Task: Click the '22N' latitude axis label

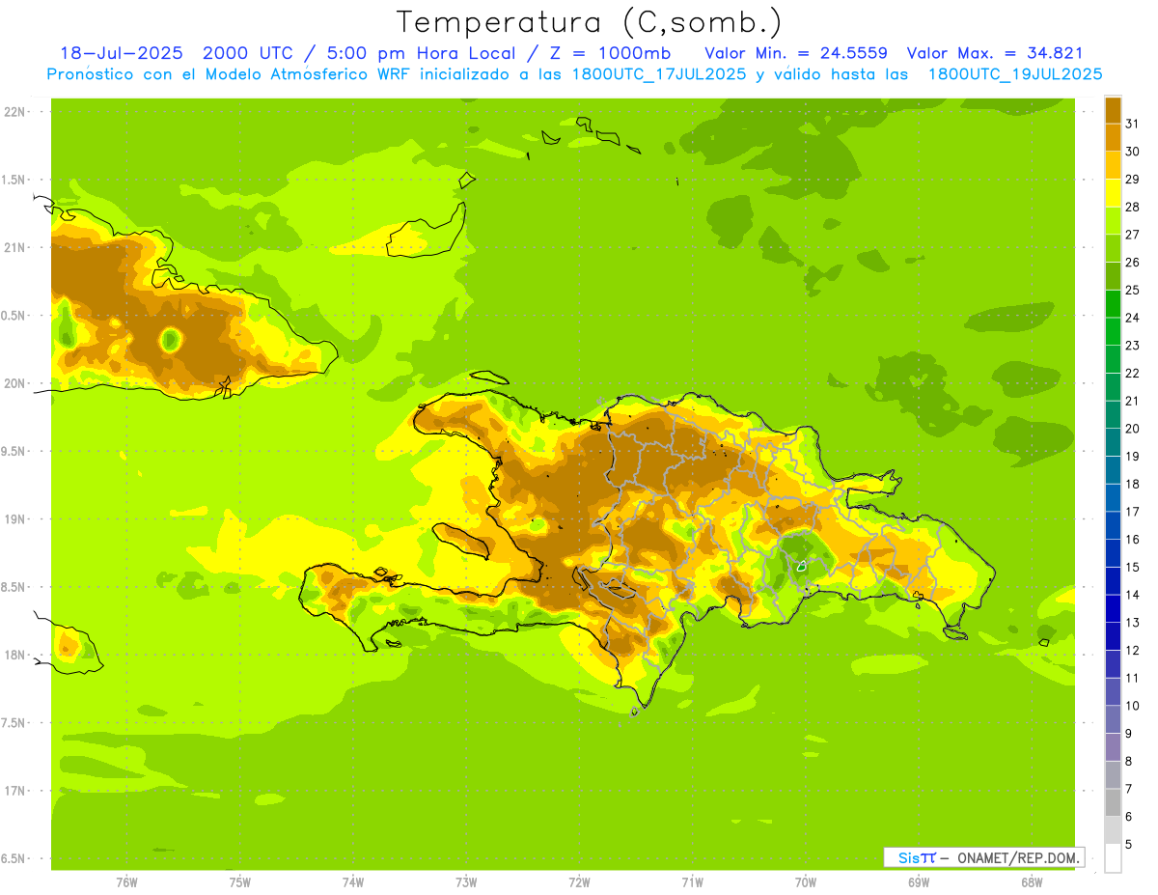Action: (x=14, y=111)
